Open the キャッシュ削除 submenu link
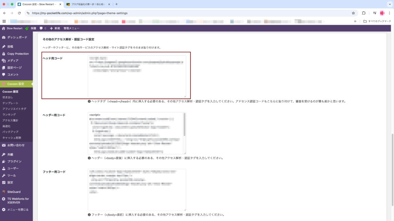Screen dimensions: 394x221 click(x=12, y=137)
